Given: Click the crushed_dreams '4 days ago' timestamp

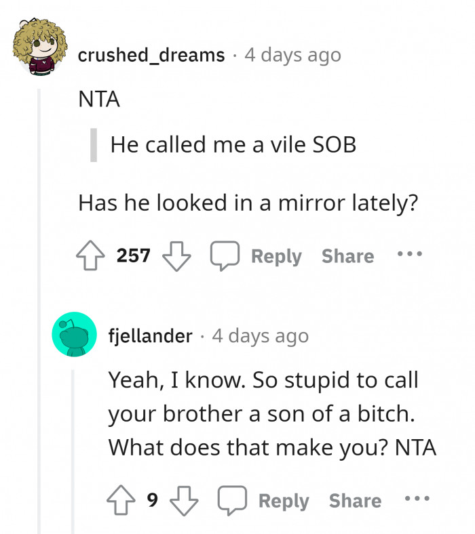Looking at the screenshot, I should click(292, 55).
